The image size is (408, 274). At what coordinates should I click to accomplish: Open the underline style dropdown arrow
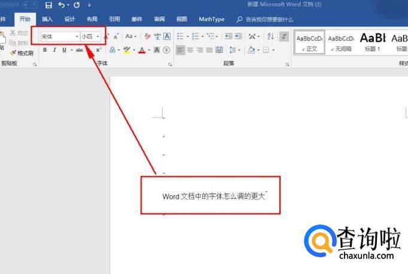pyautogui.click(x=72, y=50)
